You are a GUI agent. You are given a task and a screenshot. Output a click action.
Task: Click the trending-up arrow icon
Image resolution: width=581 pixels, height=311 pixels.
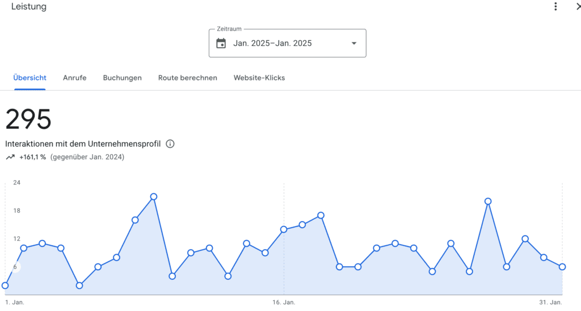pyautogui.click(x=10, y=157)
